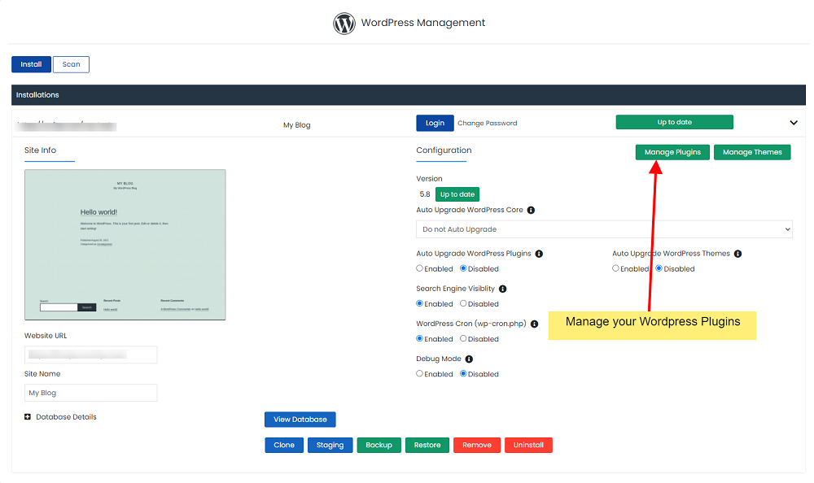Open info icon for Auto Upgrade WordPress Themes
Screen dimensions: 814x483
pos(737,254)
